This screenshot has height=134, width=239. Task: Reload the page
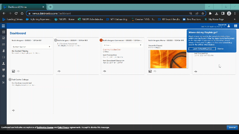click(x=16, y=13)
